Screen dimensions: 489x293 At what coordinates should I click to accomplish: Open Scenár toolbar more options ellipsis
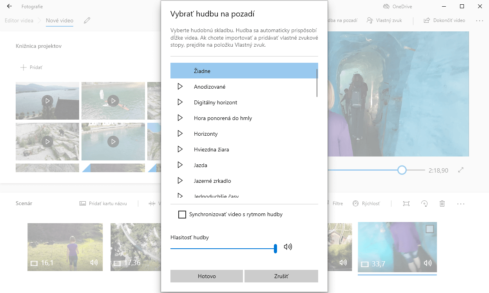(460, 204)
